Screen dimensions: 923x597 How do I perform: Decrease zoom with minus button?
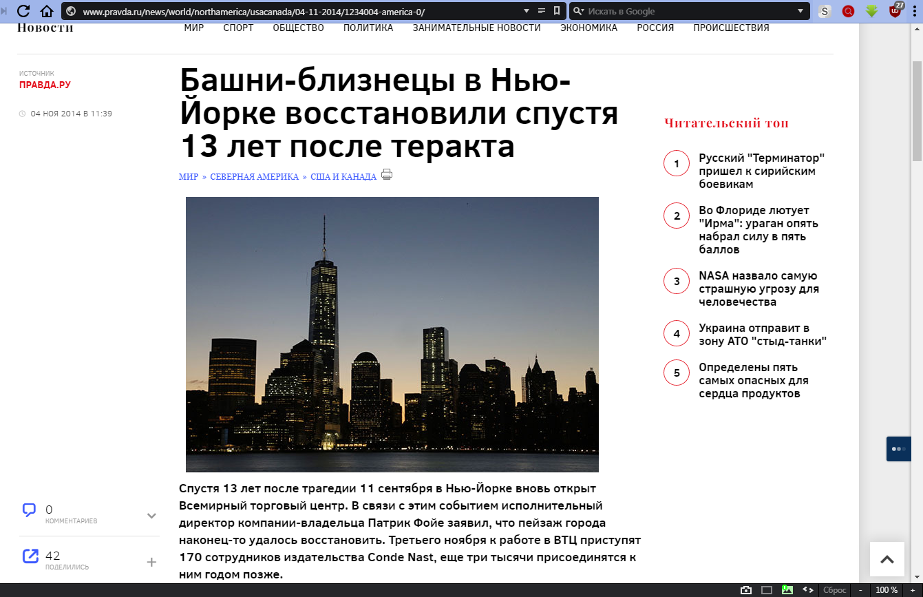pyautogui.click(x=862, y=590)
